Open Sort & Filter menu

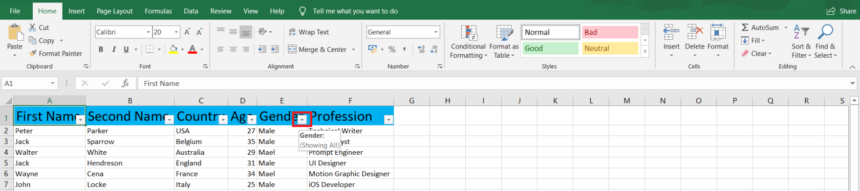pyautogui.click(x=801, y=42)
